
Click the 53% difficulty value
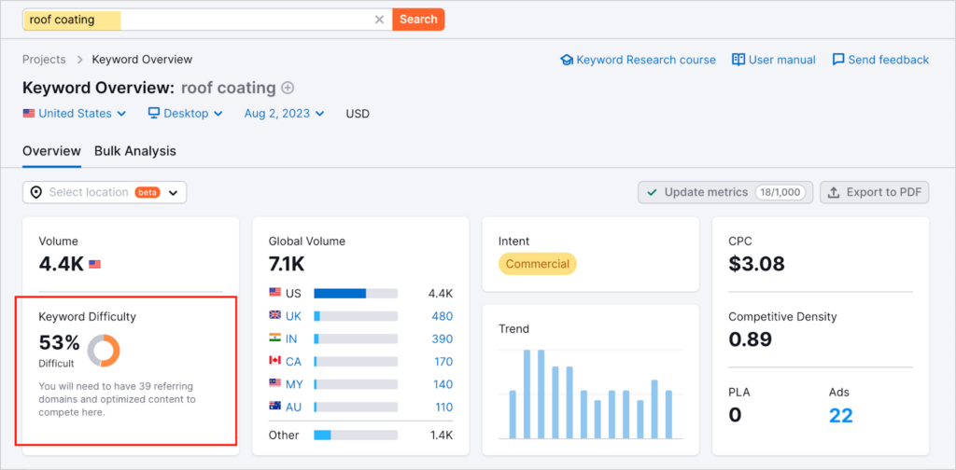(59, 343)
